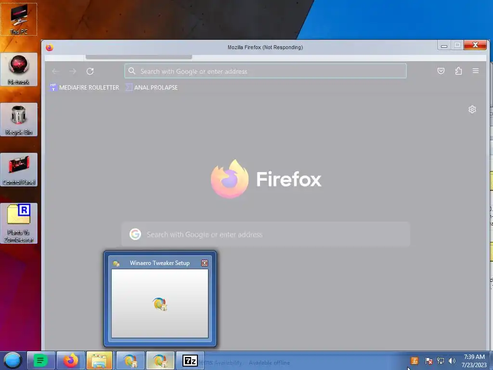Select the This PC desktop icon
The image size is (493, 370).
(x=19, y=19)
